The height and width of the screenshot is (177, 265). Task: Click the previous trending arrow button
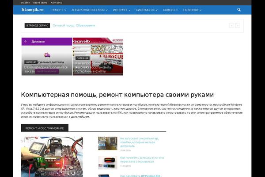(x=231, y=26)
